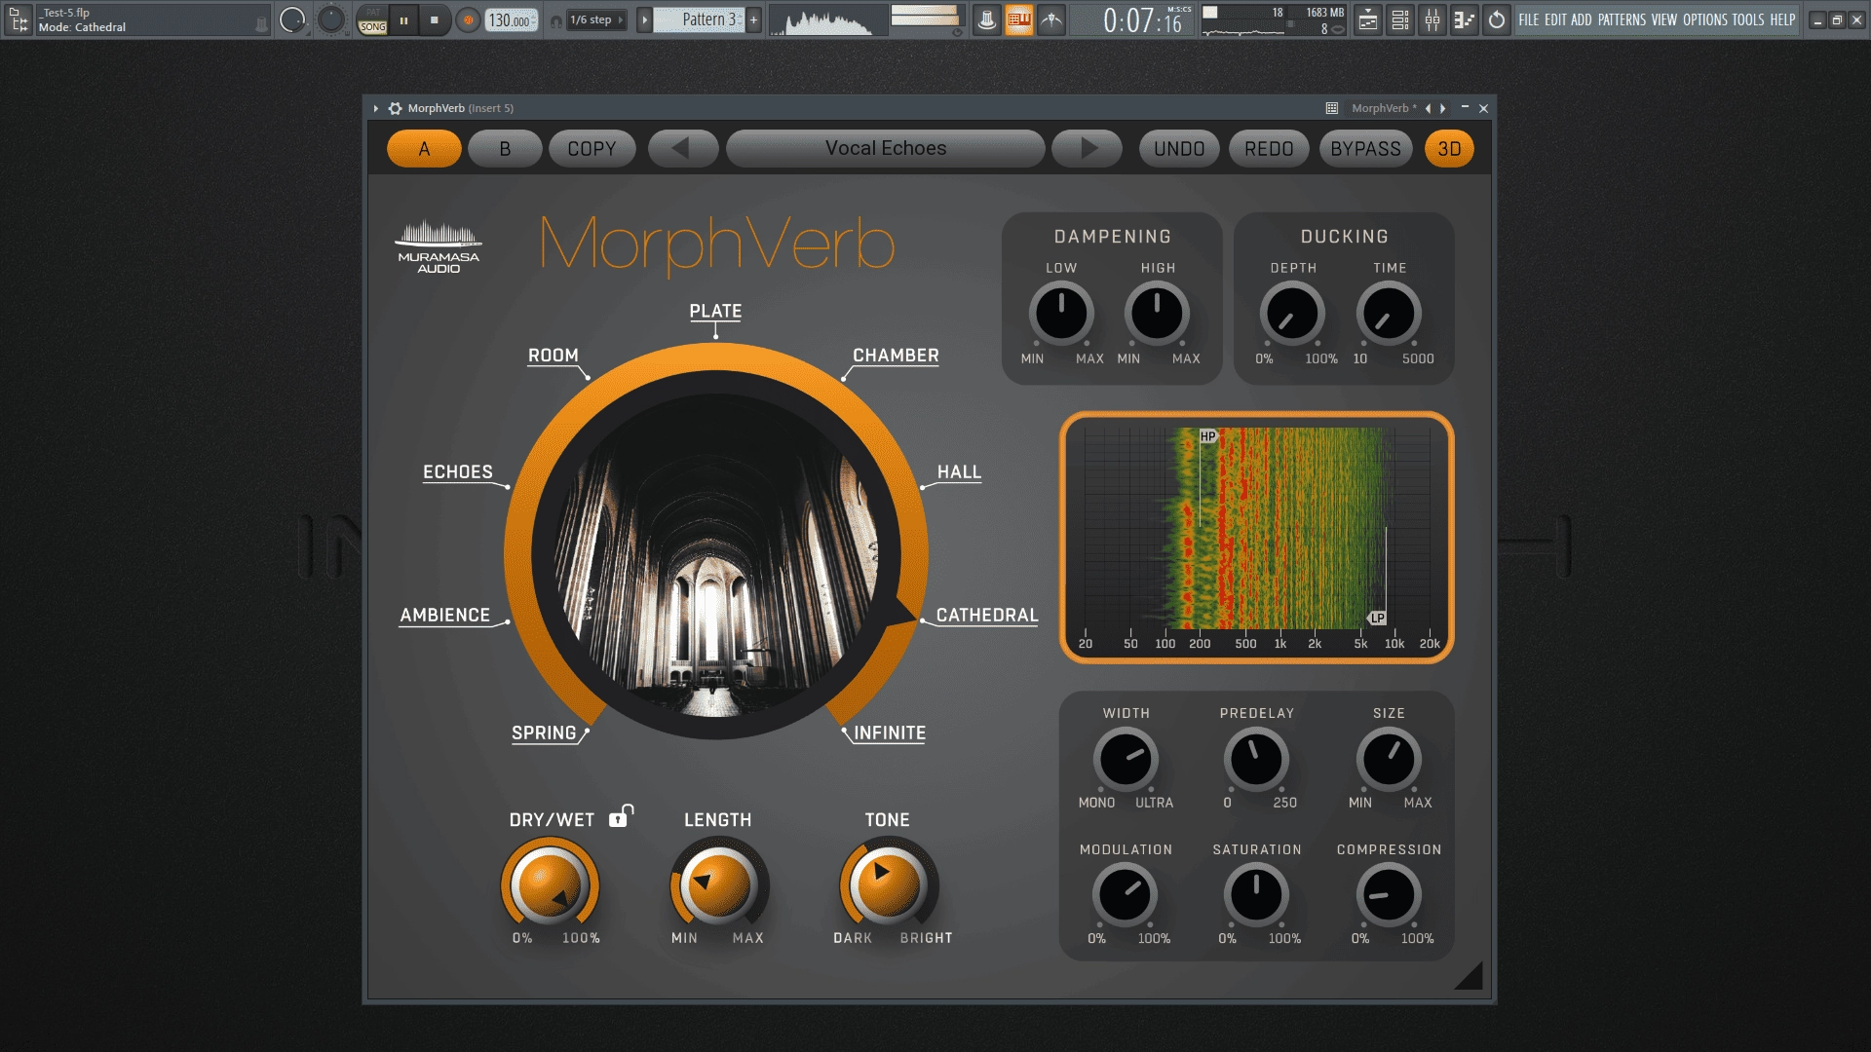Click the resize corner triangle of MorphVerb

(1470, 976)
